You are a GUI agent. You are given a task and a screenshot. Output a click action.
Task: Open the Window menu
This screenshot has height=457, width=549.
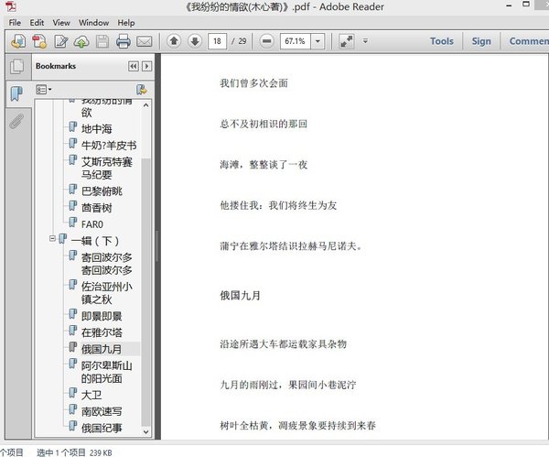point(93,22)
